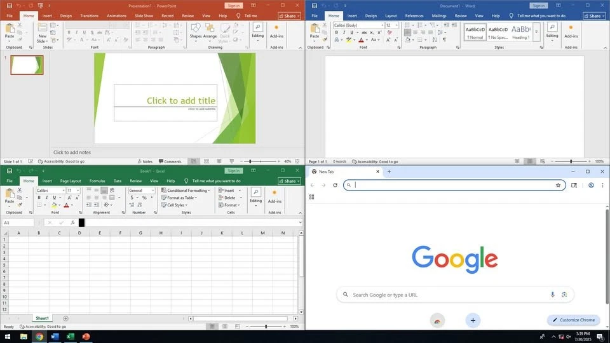Click Sort icon in Word Paragraph group
This screenshot has height=343, width=610.
[435, 39]
